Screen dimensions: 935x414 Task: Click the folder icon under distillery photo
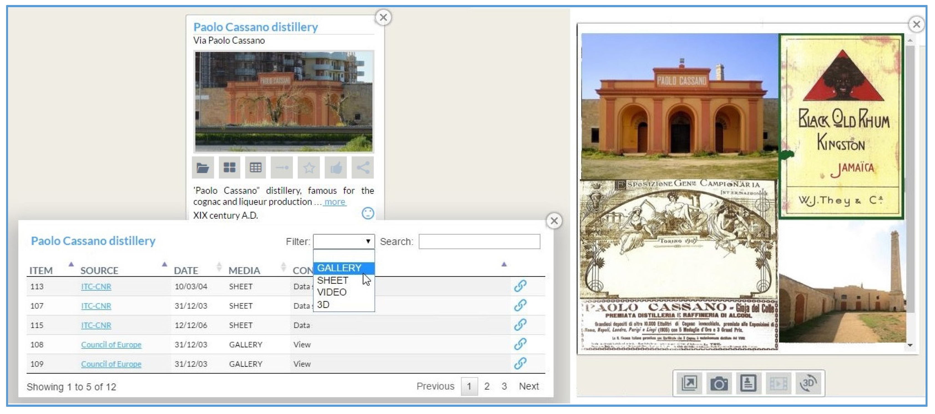point(203,168)
